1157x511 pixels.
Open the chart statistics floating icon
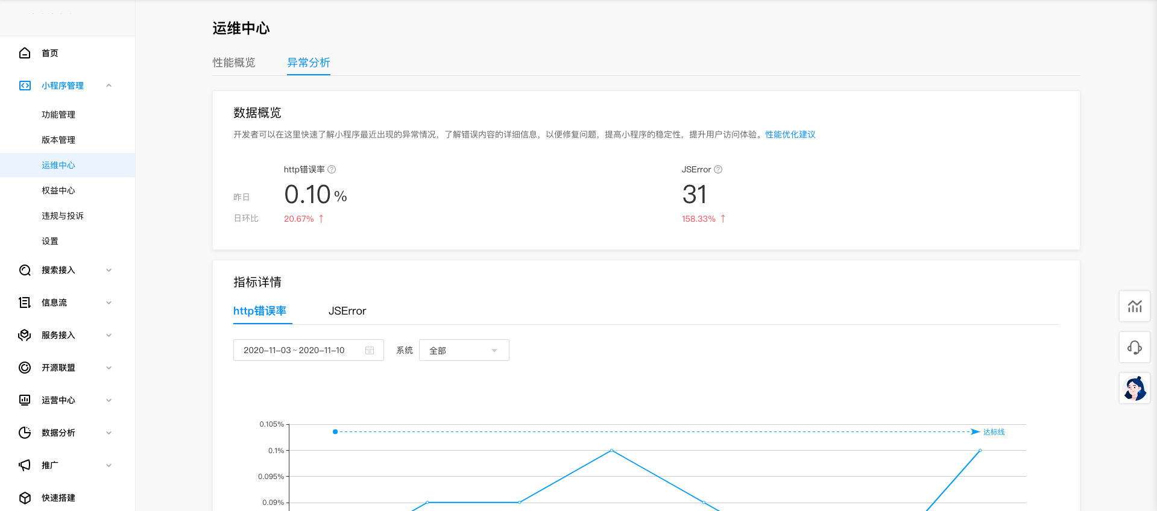1134,306
